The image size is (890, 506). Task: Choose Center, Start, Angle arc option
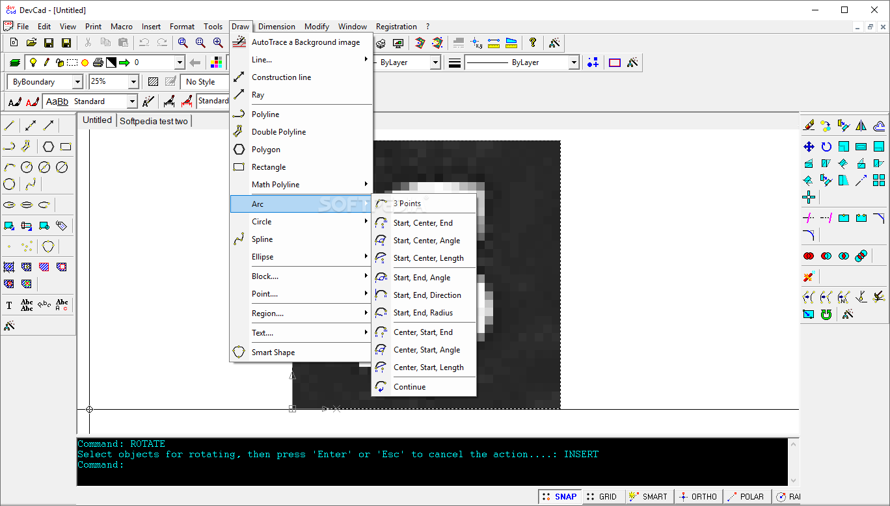pyautogui.click(x=424, y=350)
